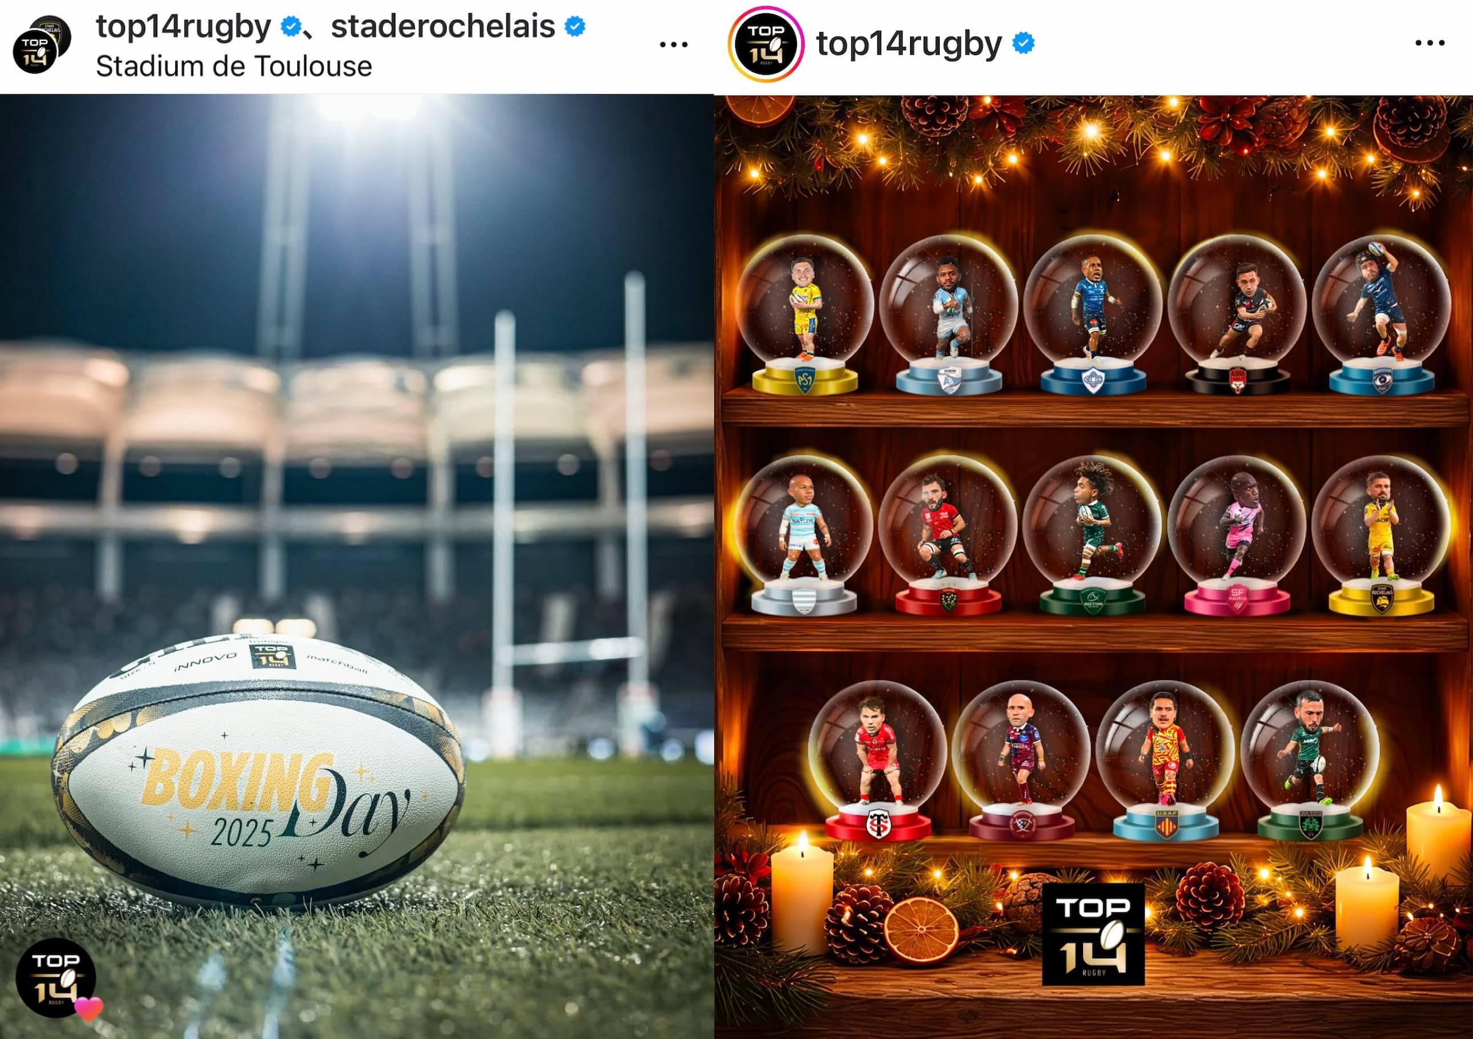Open the top14rugby username in the left post header
Viewport: 1473px width, 1039px height.
[183, 26]
